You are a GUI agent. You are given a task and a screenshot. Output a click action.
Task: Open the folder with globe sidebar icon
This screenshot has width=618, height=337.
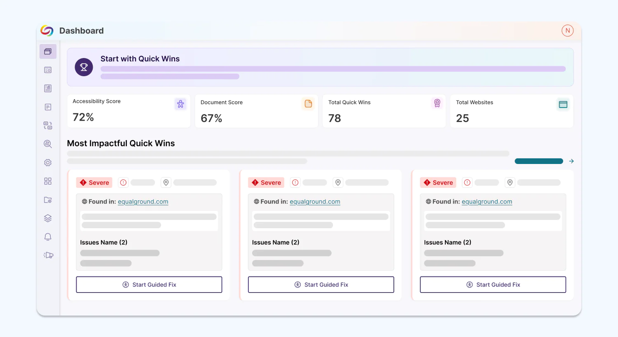click(48, 200)
